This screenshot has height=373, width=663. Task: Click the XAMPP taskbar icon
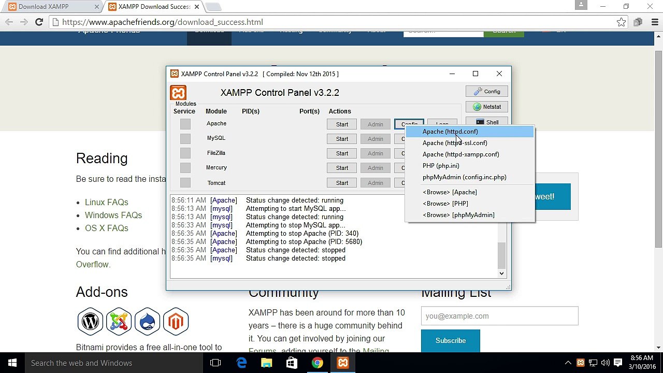[343, 363]
